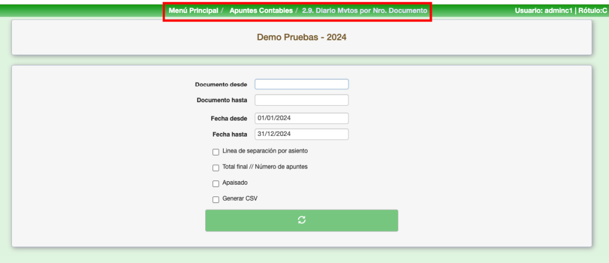Image resolution: width=609 pixels, height=263 pixels.
Task: Focus the Documento desde input field
Action: click(302, 84)
